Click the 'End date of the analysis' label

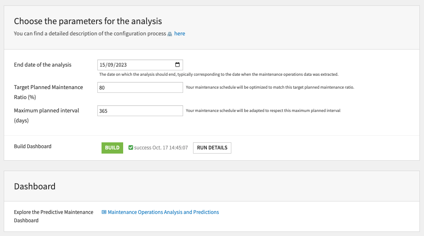pos(43,65)
